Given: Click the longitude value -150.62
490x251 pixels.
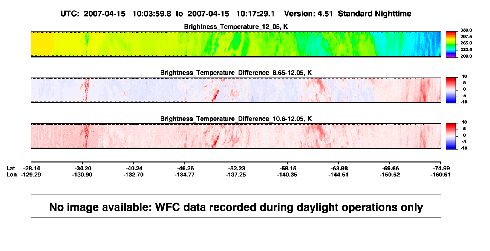Looking at the screenshot, I should [x=390, y=175].
